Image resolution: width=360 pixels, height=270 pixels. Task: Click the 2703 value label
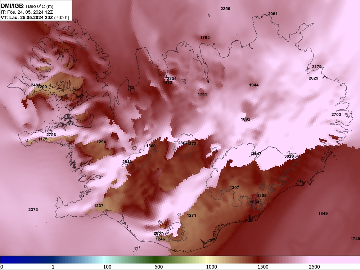[x=336, y=114]
